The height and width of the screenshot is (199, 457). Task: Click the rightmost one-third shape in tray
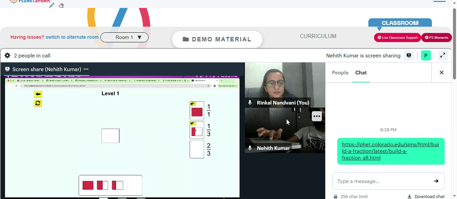click(x=117, y=185)
